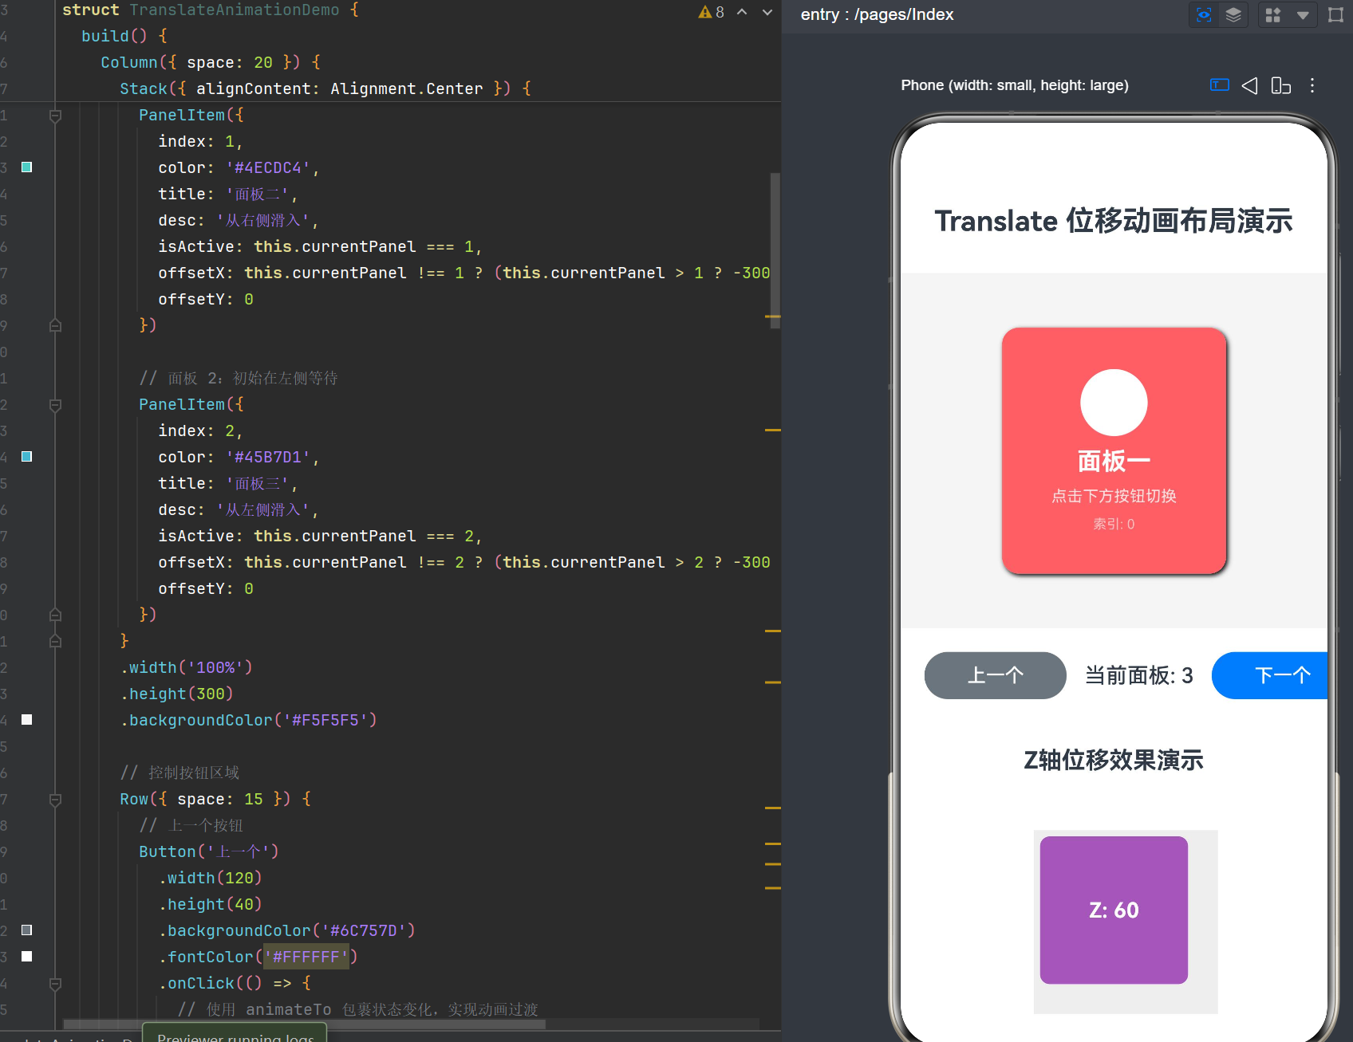Collapse the first PanelItem code block
The image size is (1353, 1042).
55,116
